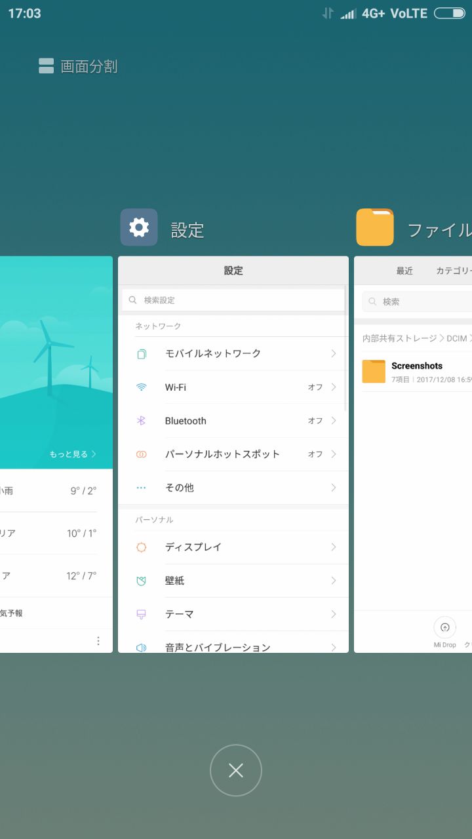Expand the その他 row chevron
Viewport: 472px width, 839px height.
(333, 488)
